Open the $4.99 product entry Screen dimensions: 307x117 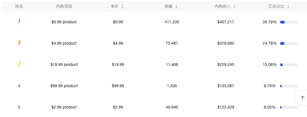[64, 43]
